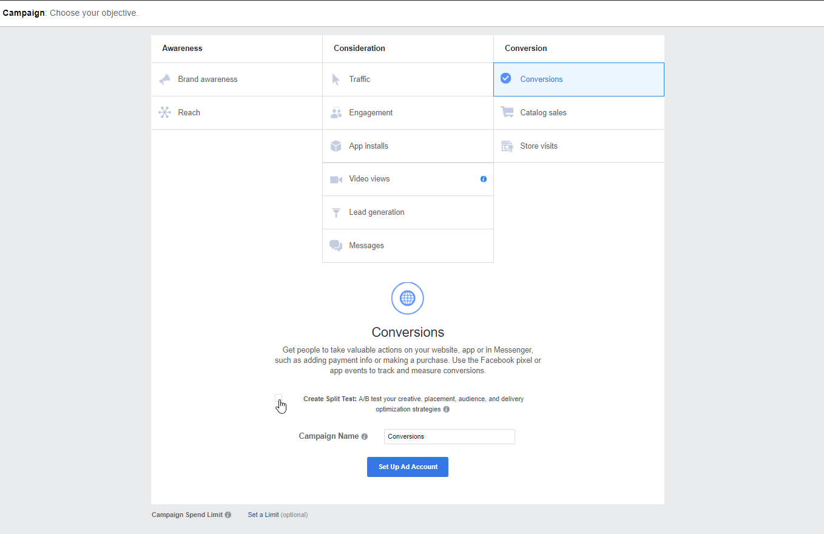Click the Conversions blue checkmark icon

tap(505, 78)
